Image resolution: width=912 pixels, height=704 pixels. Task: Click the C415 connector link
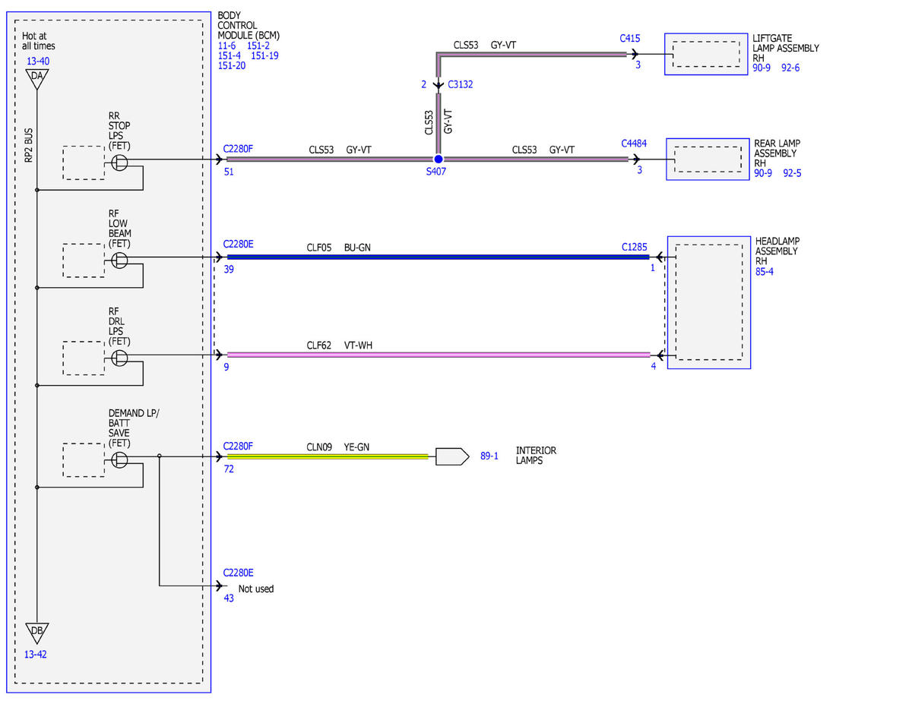click(631, 37)
